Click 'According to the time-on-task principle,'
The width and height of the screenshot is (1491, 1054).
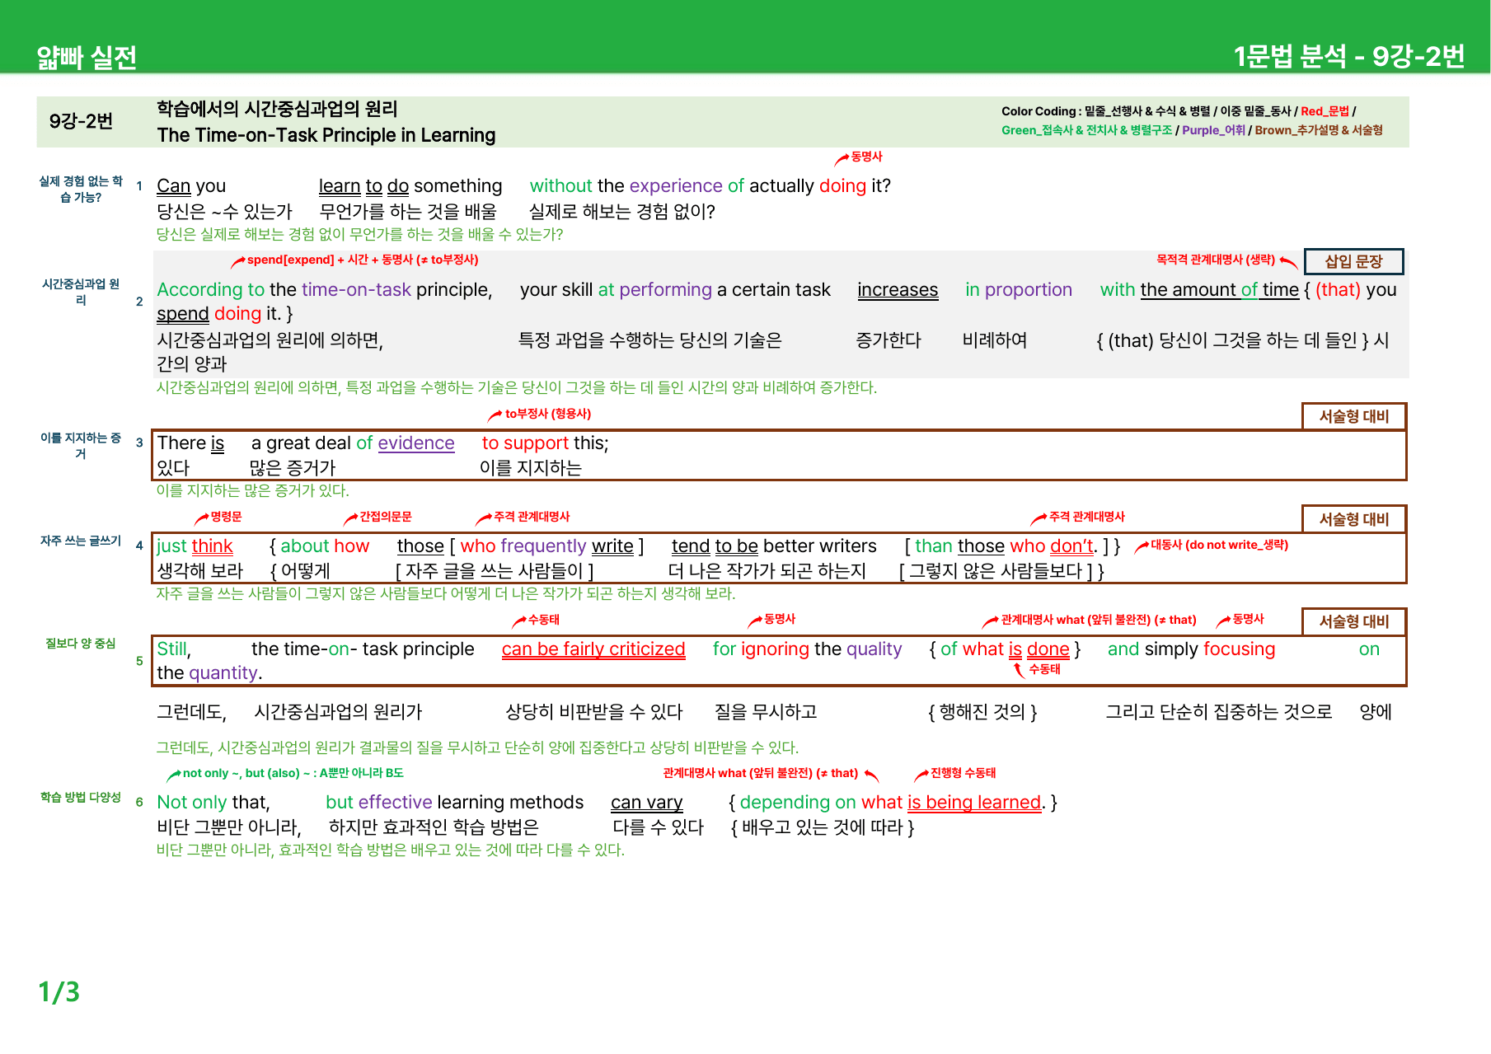[325, 290]
